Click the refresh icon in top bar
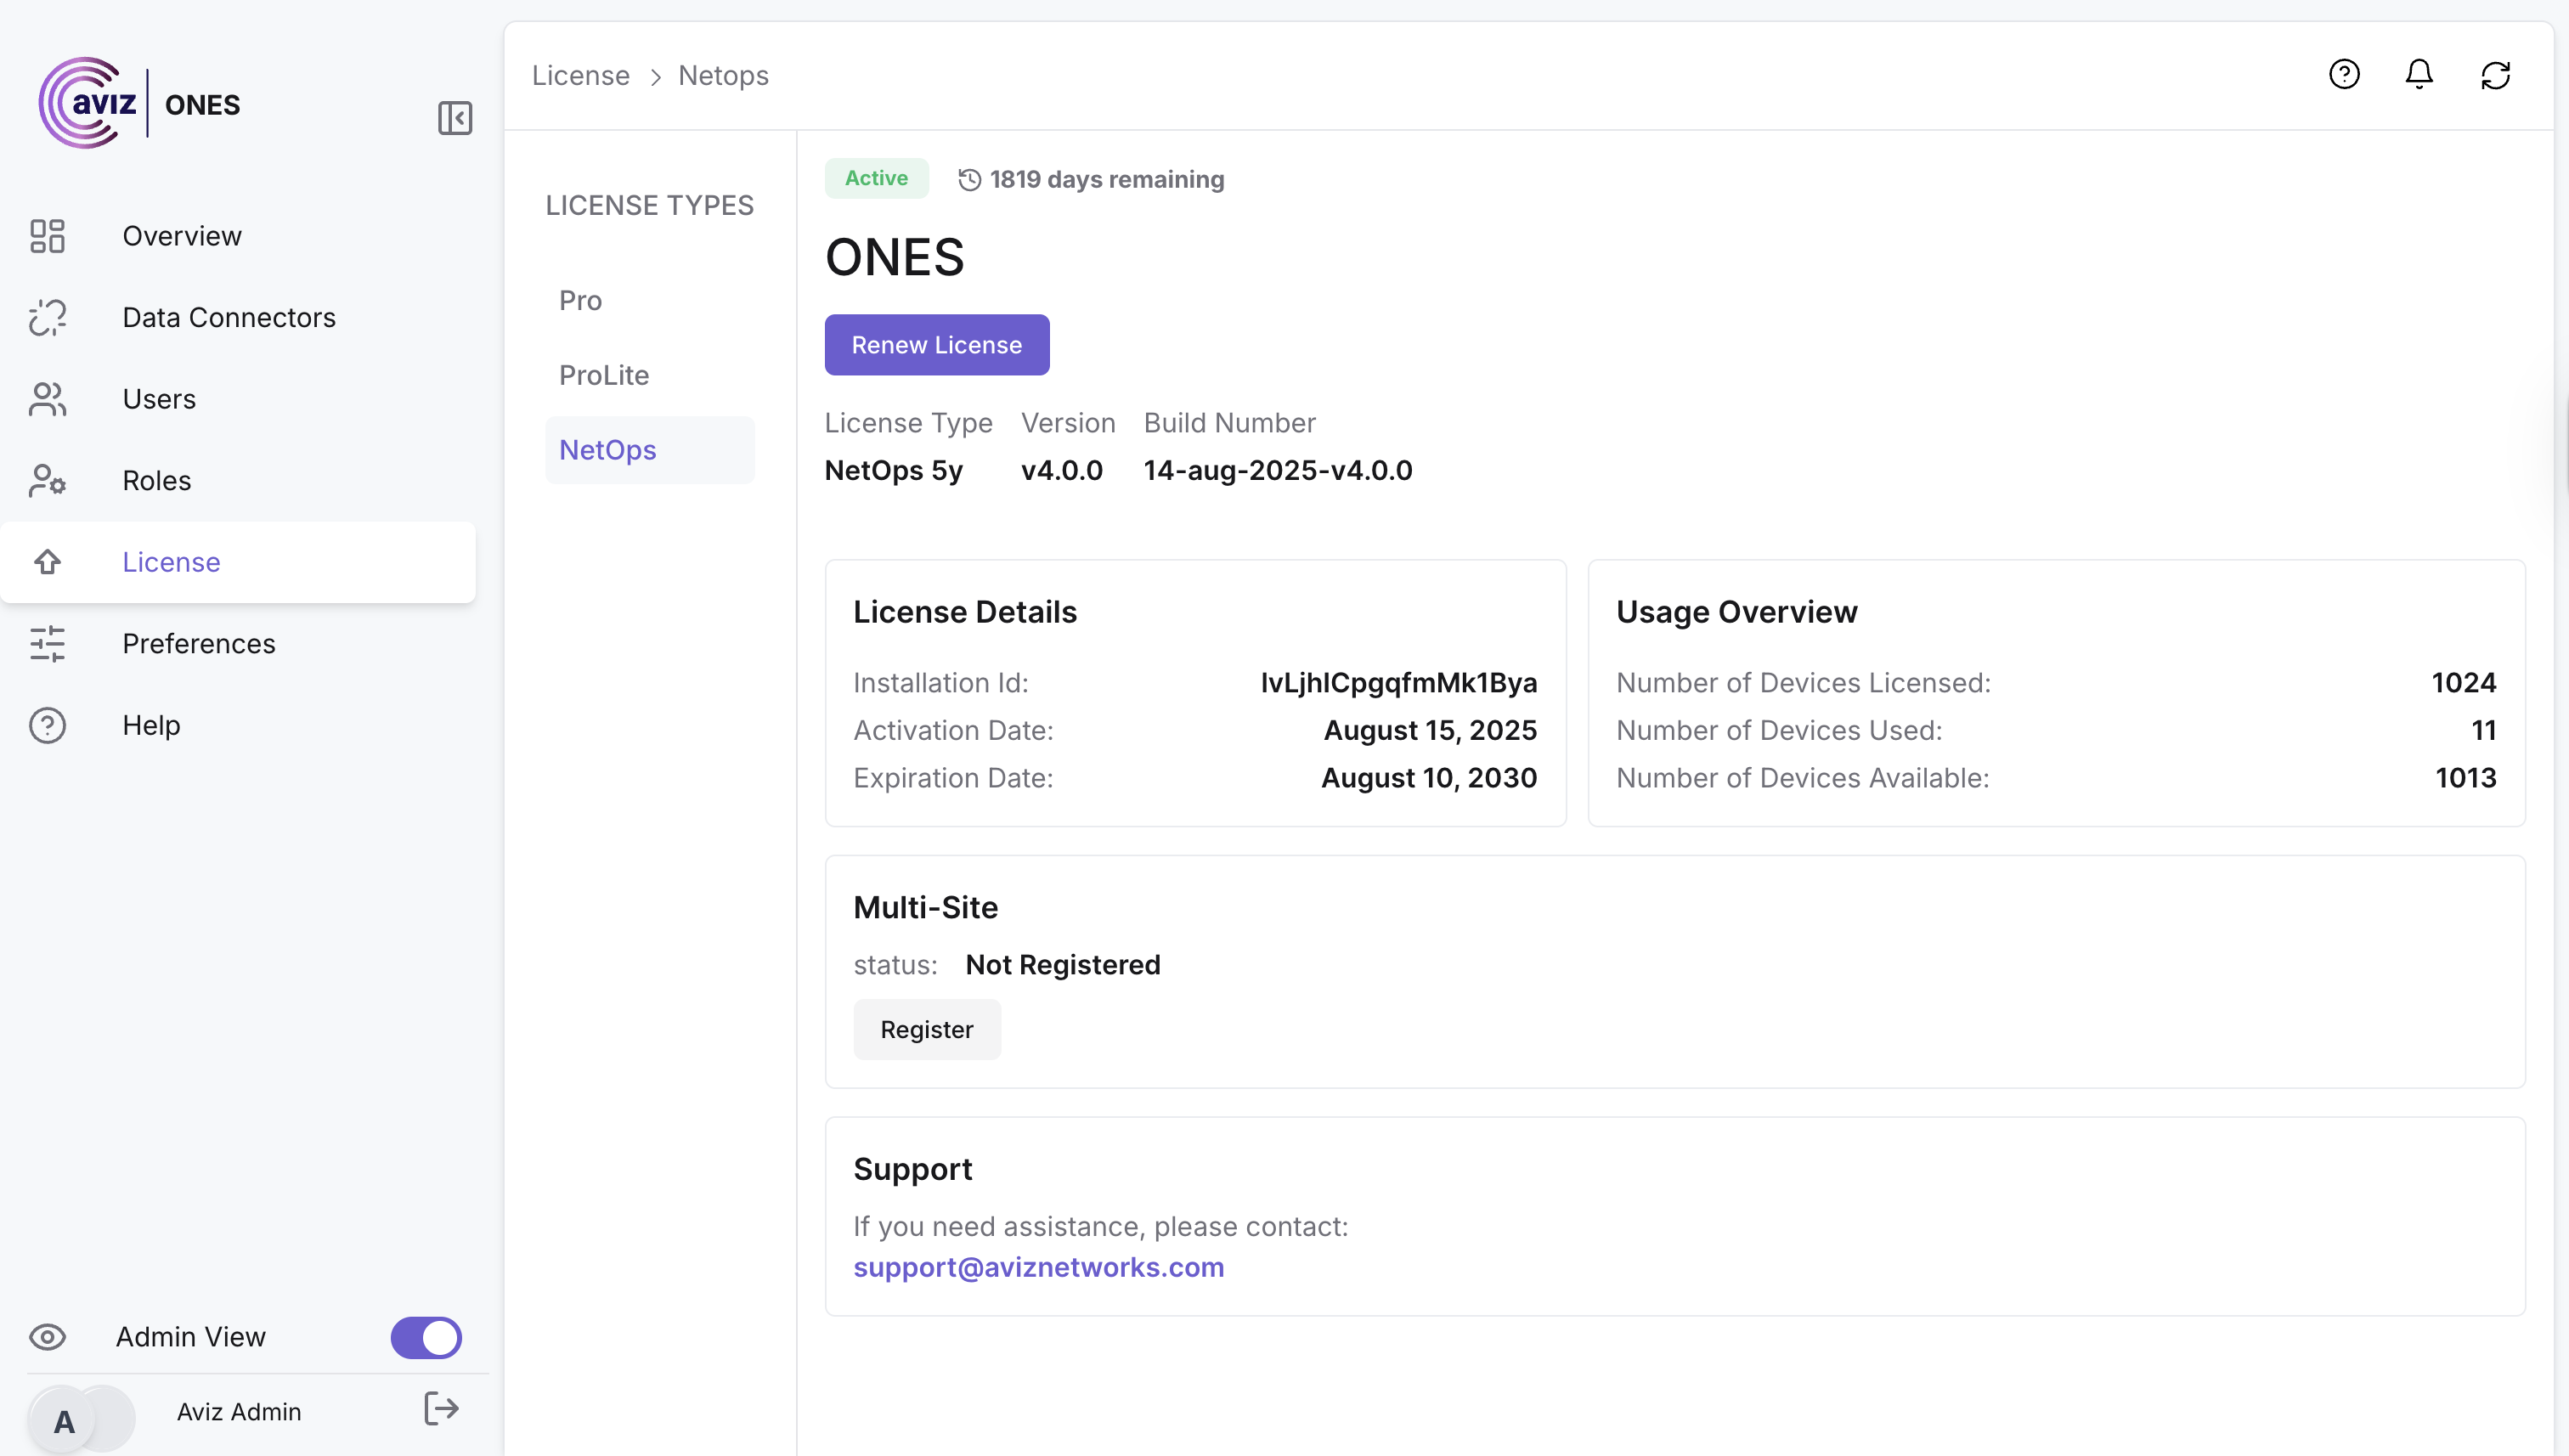This screenshot has height=1456, width=2569. click(x=2495, y=75)
